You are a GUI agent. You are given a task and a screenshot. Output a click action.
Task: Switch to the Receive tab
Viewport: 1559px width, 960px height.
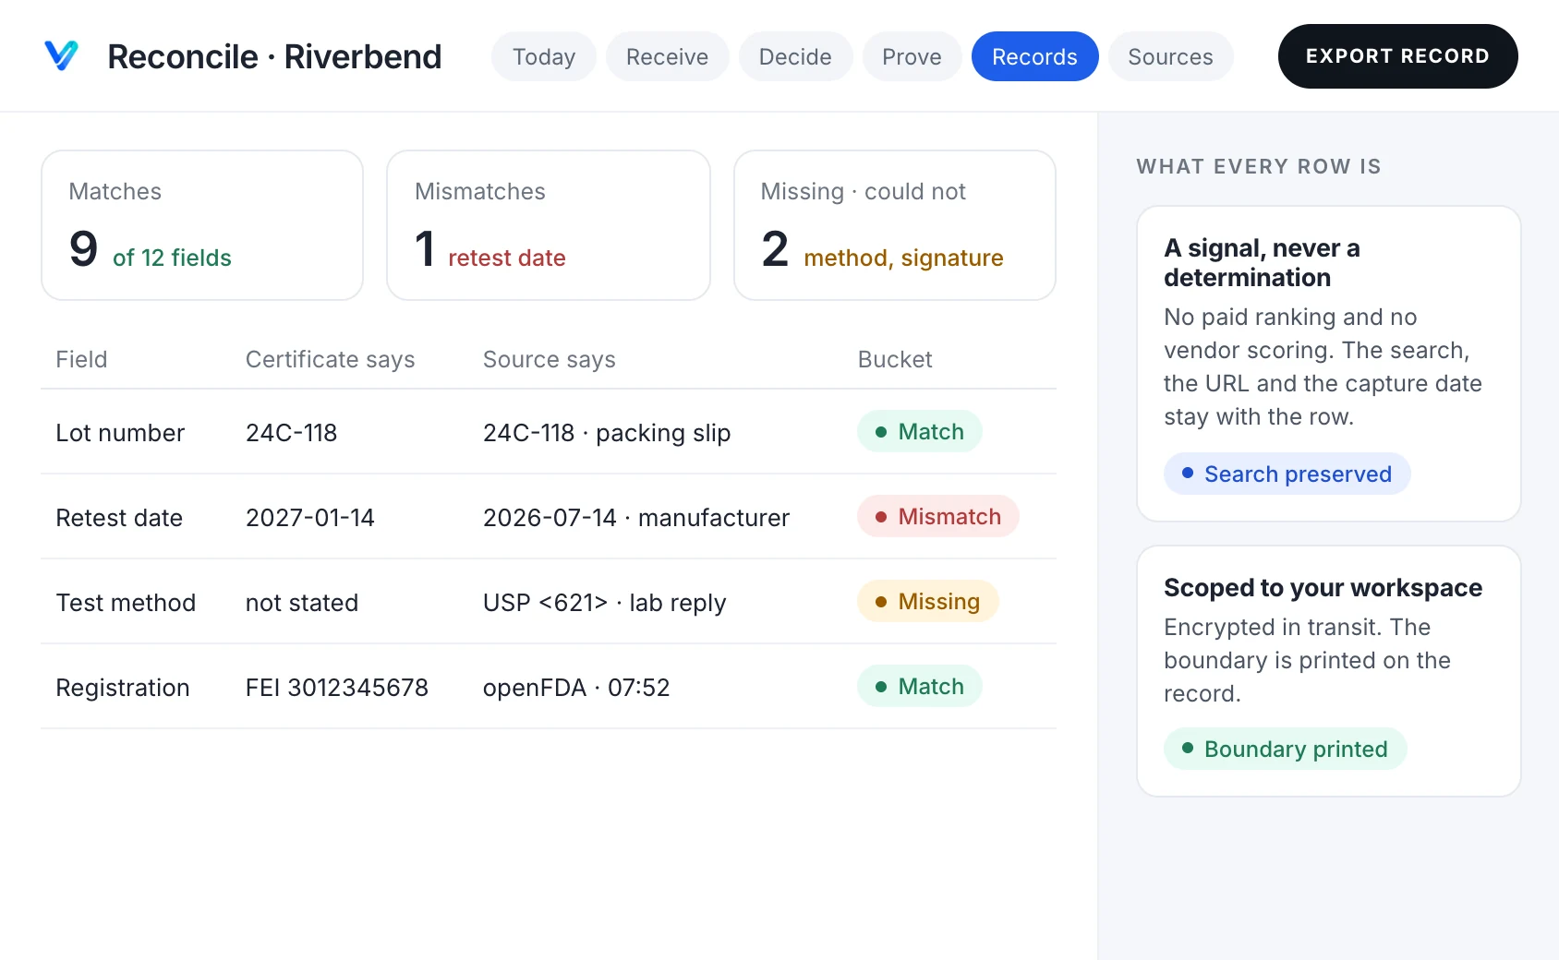pyautogui.click(x=667, y=56)
